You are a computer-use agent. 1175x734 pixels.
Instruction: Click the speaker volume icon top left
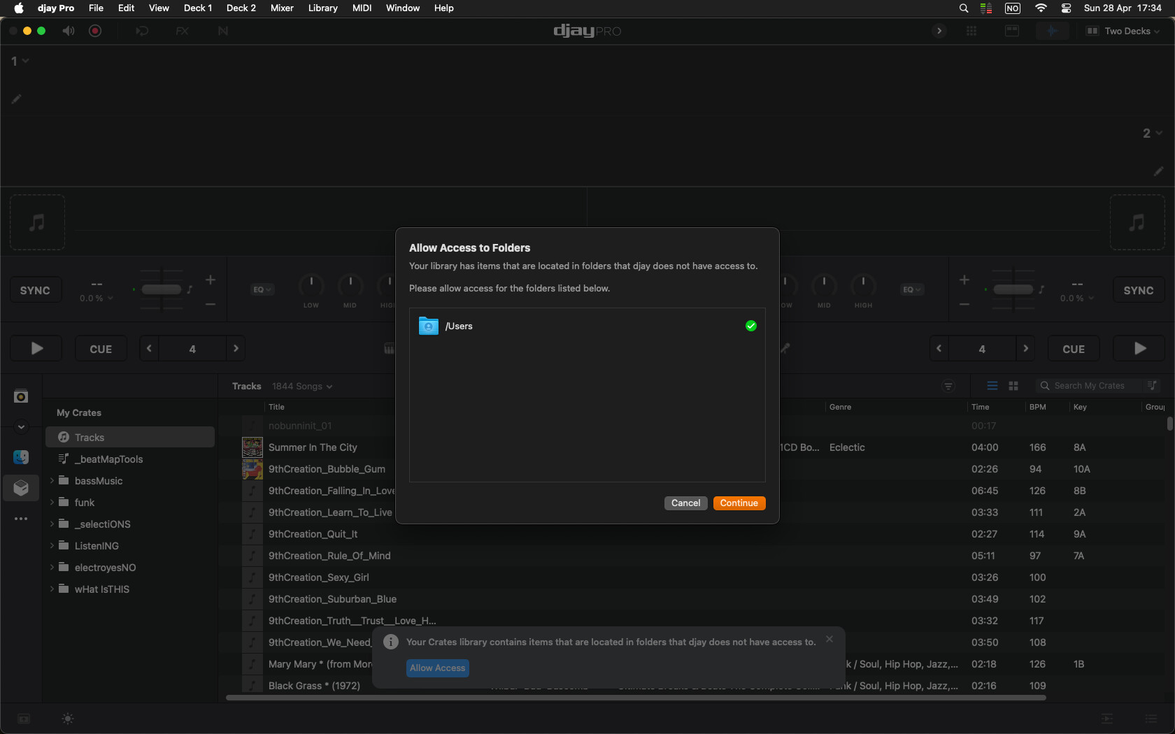[67, 31]
